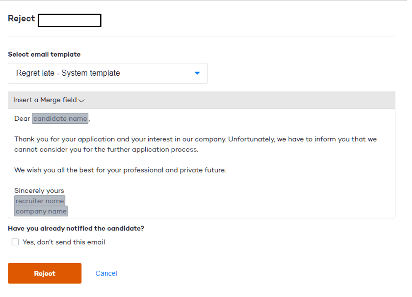This screenshot has height=297, width=412.
Task: Select the candidate name merge tag
Action: pyautogui.click(x=60, y=119)
